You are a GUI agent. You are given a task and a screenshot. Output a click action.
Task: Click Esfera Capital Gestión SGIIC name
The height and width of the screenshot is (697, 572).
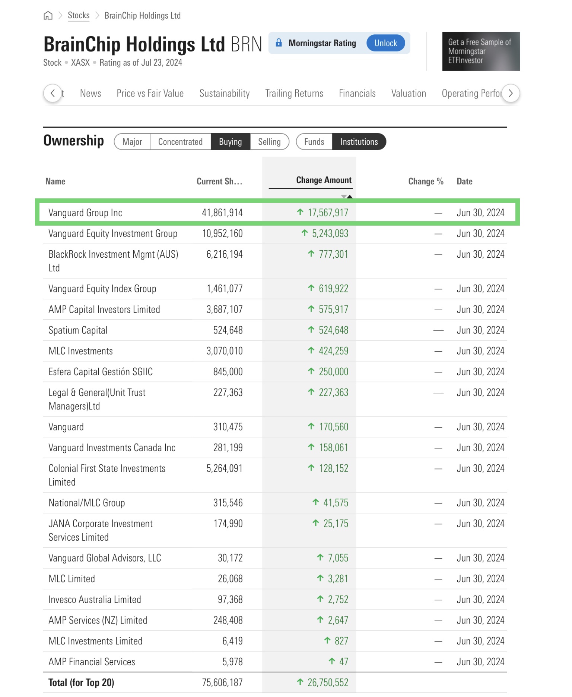coord(101,372)
